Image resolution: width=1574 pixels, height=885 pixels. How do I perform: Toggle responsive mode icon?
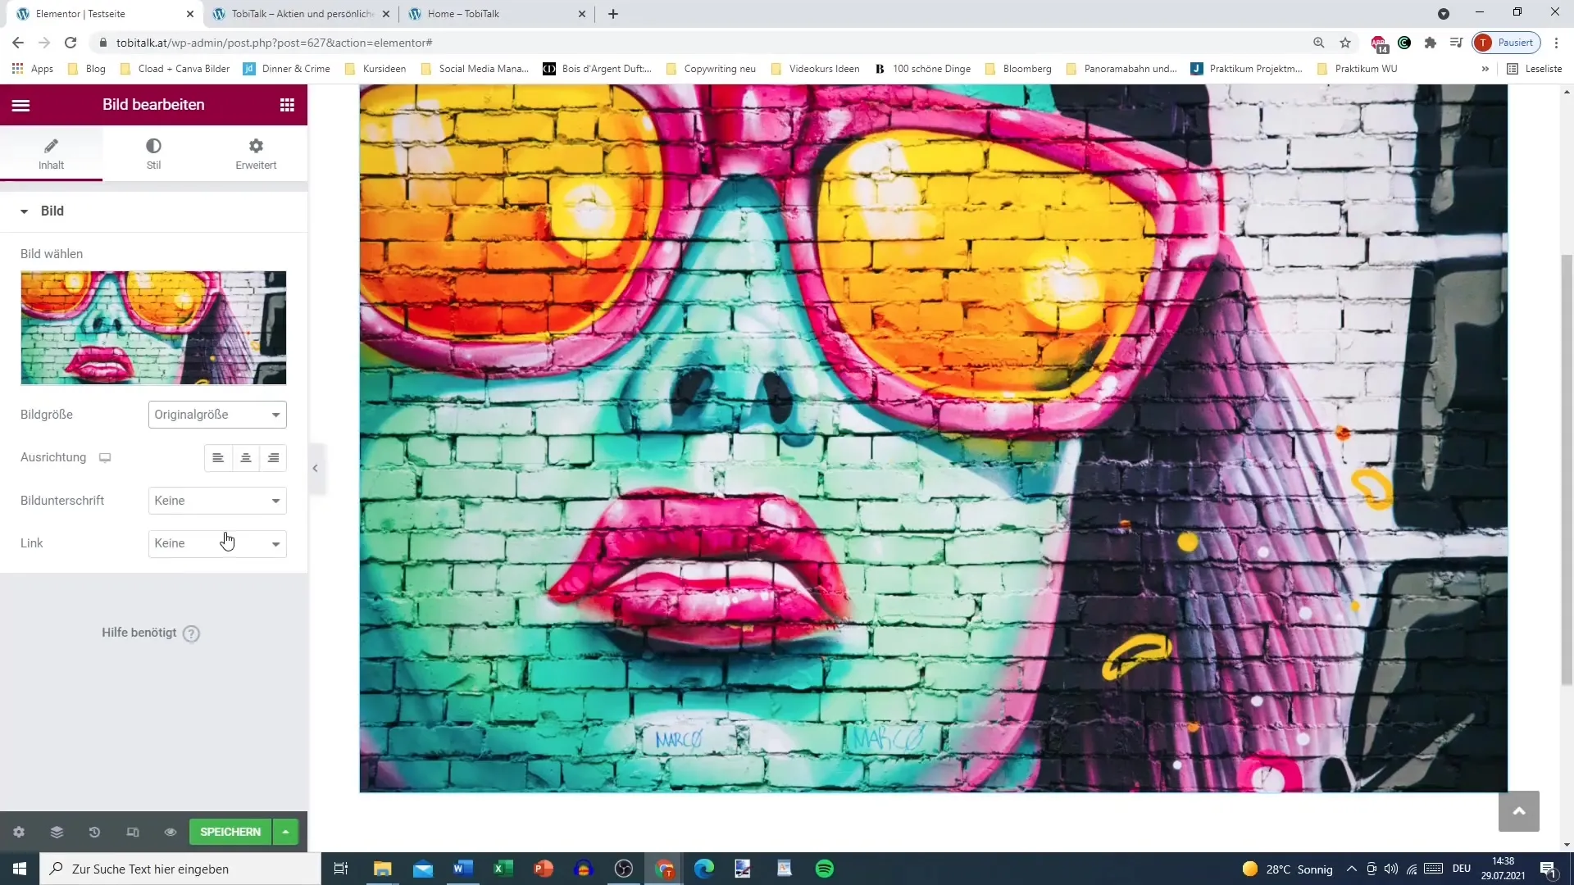pos(133,832)
